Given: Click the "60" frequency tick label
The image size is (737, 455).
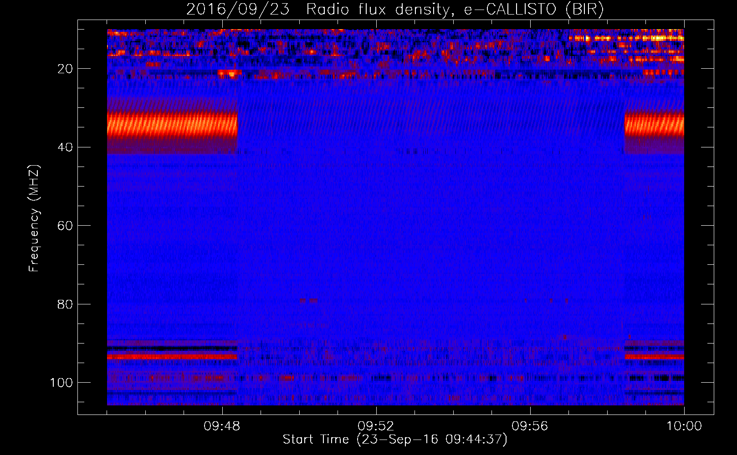Looking at the screenshot, I should pos(65,226).
